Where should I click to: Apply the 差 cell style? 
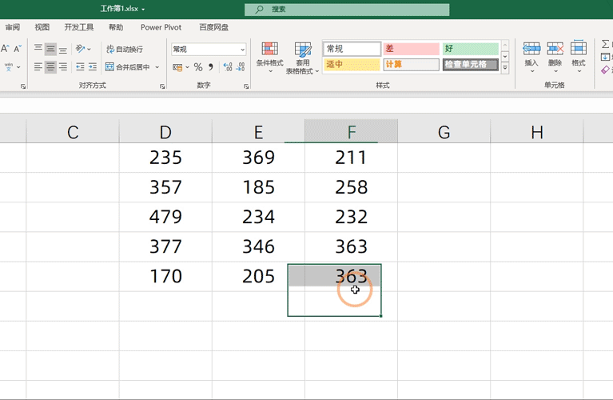click(x=411, y=49)
